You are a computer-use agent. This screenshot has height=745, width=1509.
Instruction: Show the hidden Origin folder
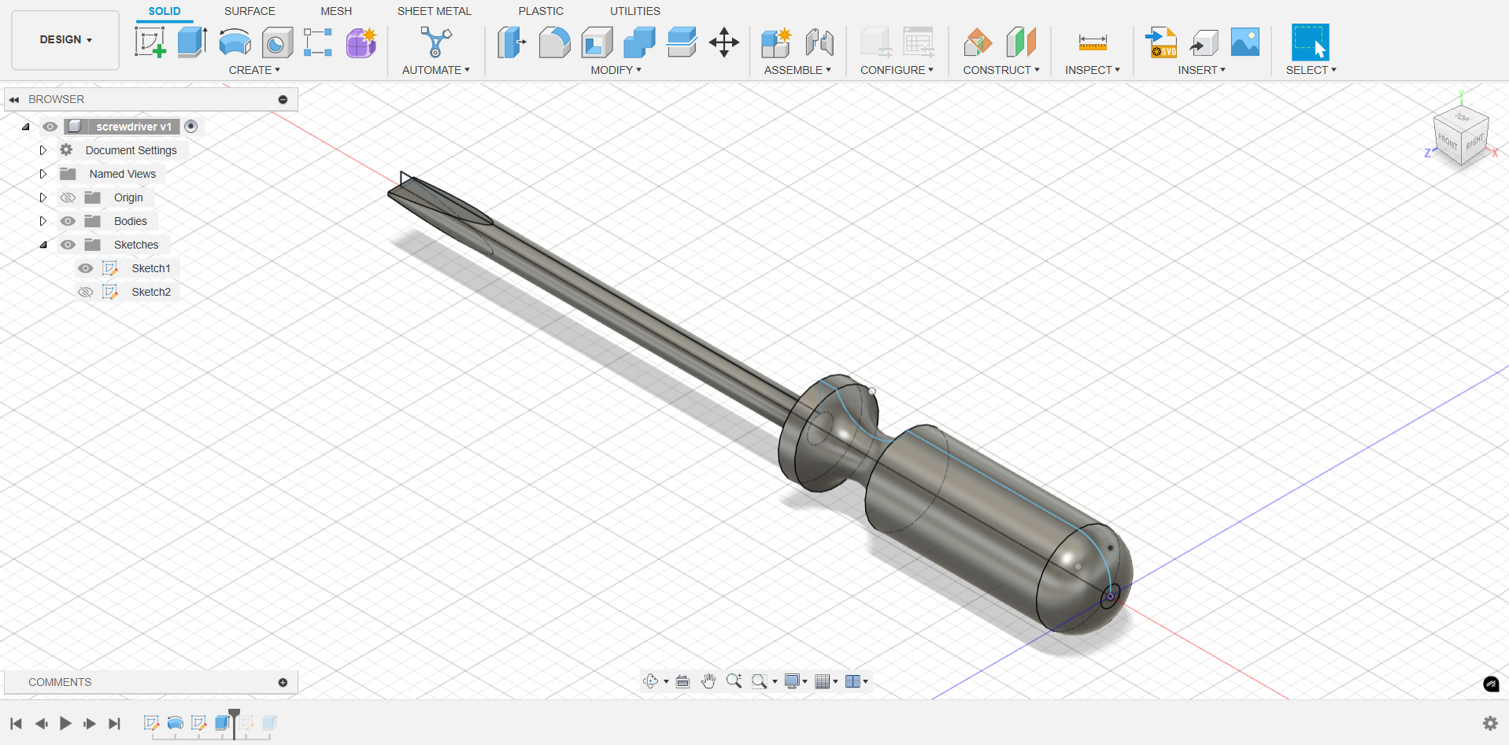click(68, 197)
